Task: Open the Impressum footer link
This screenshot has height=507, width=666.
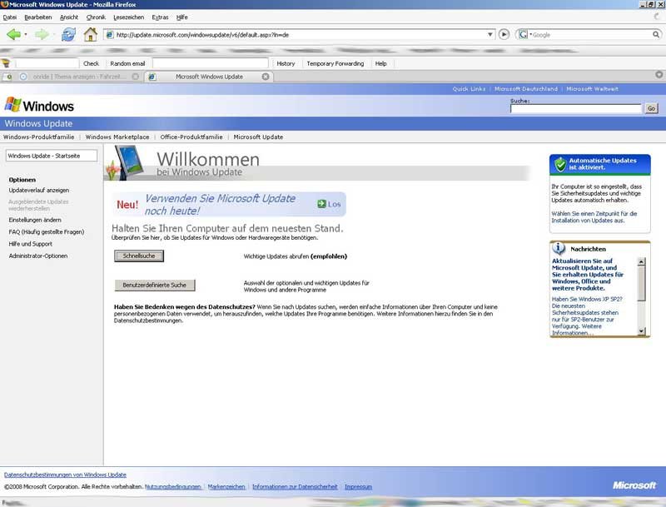Action: pos(358,487)
